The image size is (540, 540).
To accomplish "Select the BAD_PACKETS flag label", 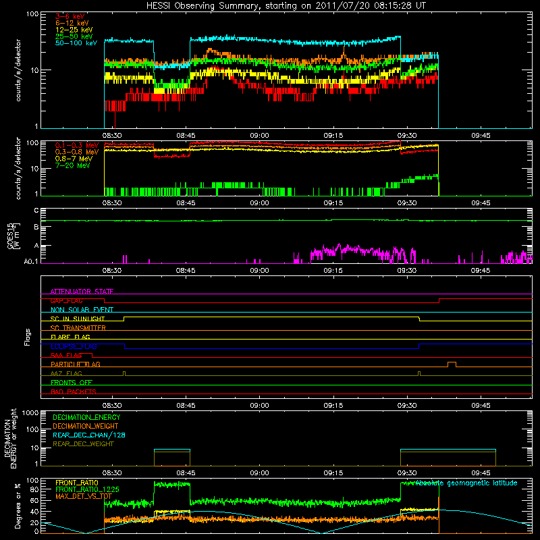I will click(x=73, y=391).
